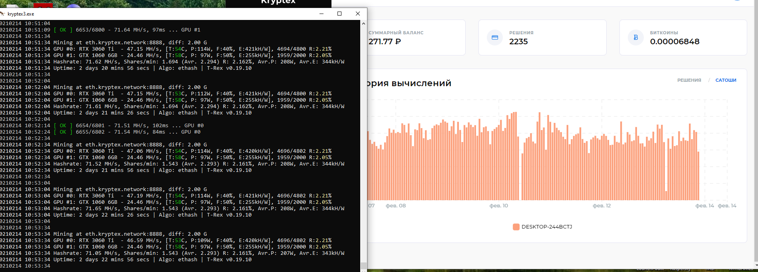Click the card icon in the РЕШЕНИЯ tile
The height and width of the screenshot is (272, 758).
pyautogui.click(x=495, y=37)
